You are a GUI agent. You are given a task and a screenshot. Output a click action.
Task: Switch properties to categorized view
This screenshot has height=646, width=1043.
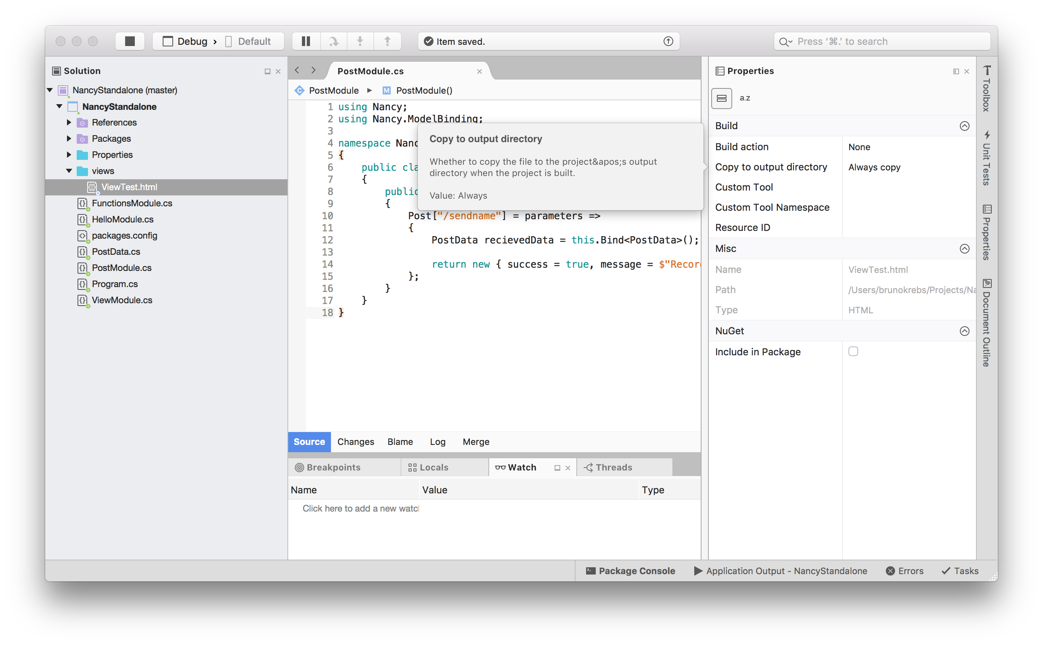tap(721, 98)
